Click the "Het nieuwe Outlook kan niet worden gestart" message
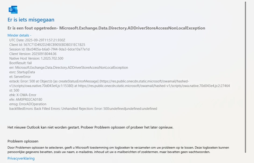Image resolution: width=254 pixels, height=163 pixels. 90,127
